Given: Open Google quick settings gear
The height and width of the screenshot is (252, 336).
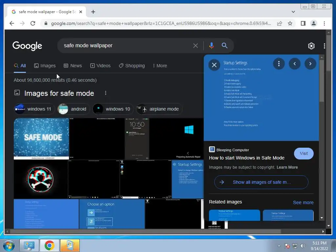Looking at the screenshot, I should [311, 46].
